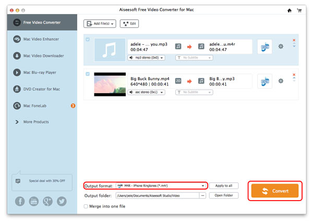
Task: Open the shopping cart icon
Action: [299, 10]
